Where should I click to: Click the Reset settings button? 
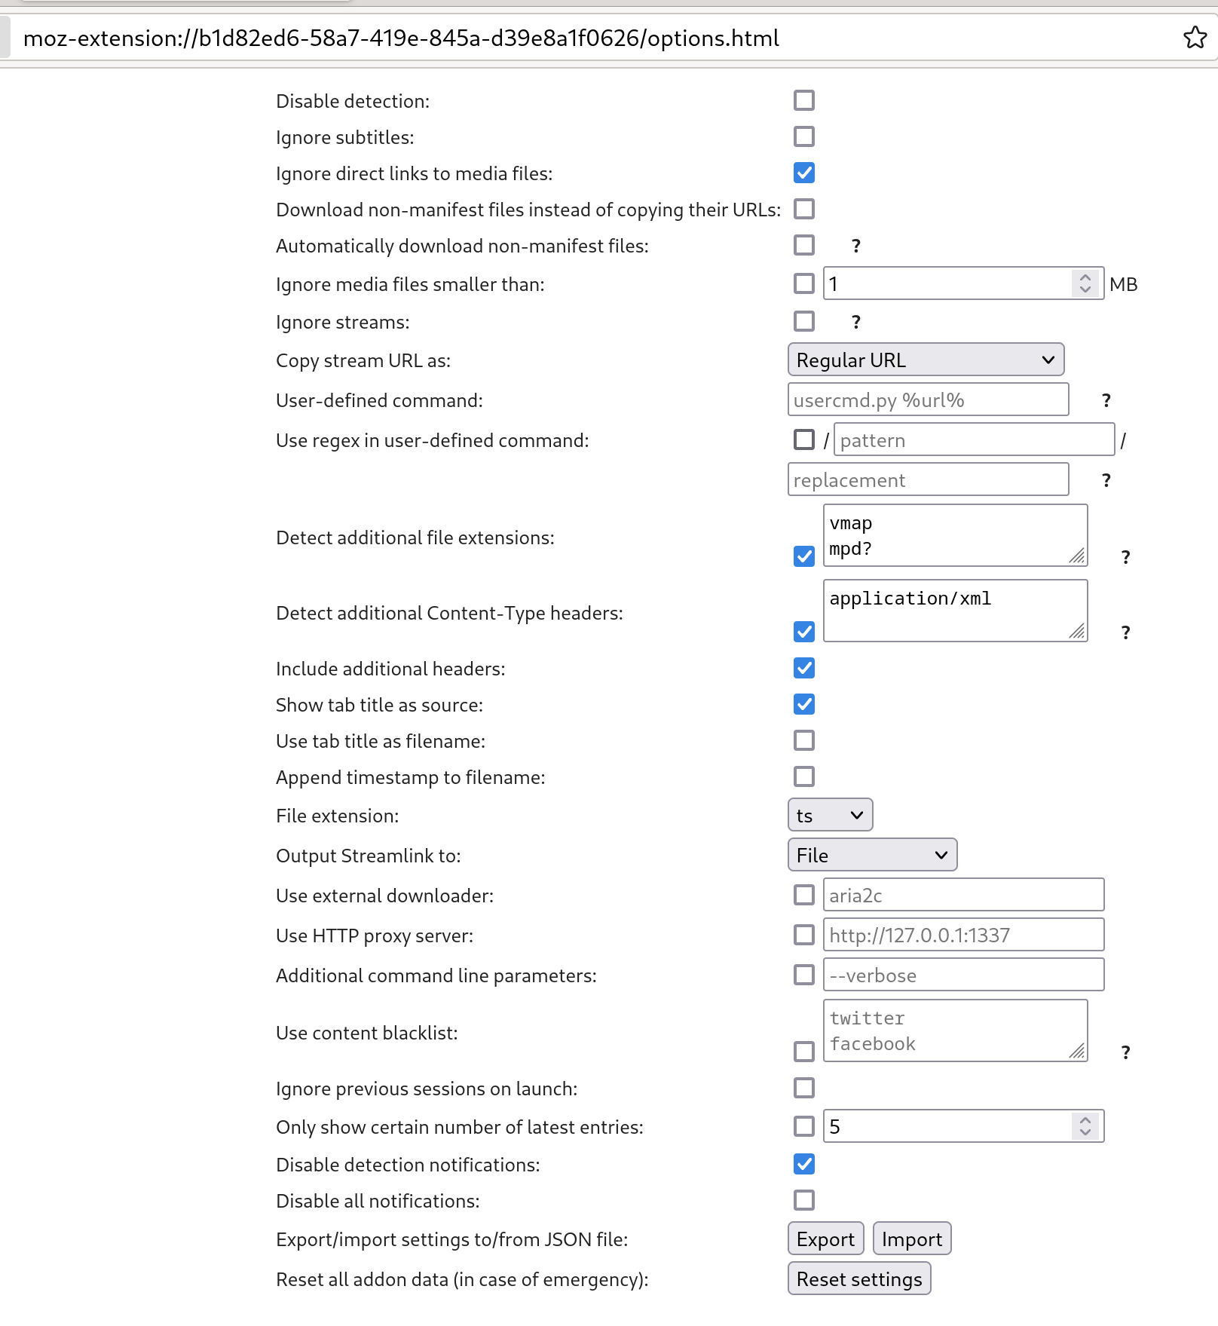(x=859, y=1279)
